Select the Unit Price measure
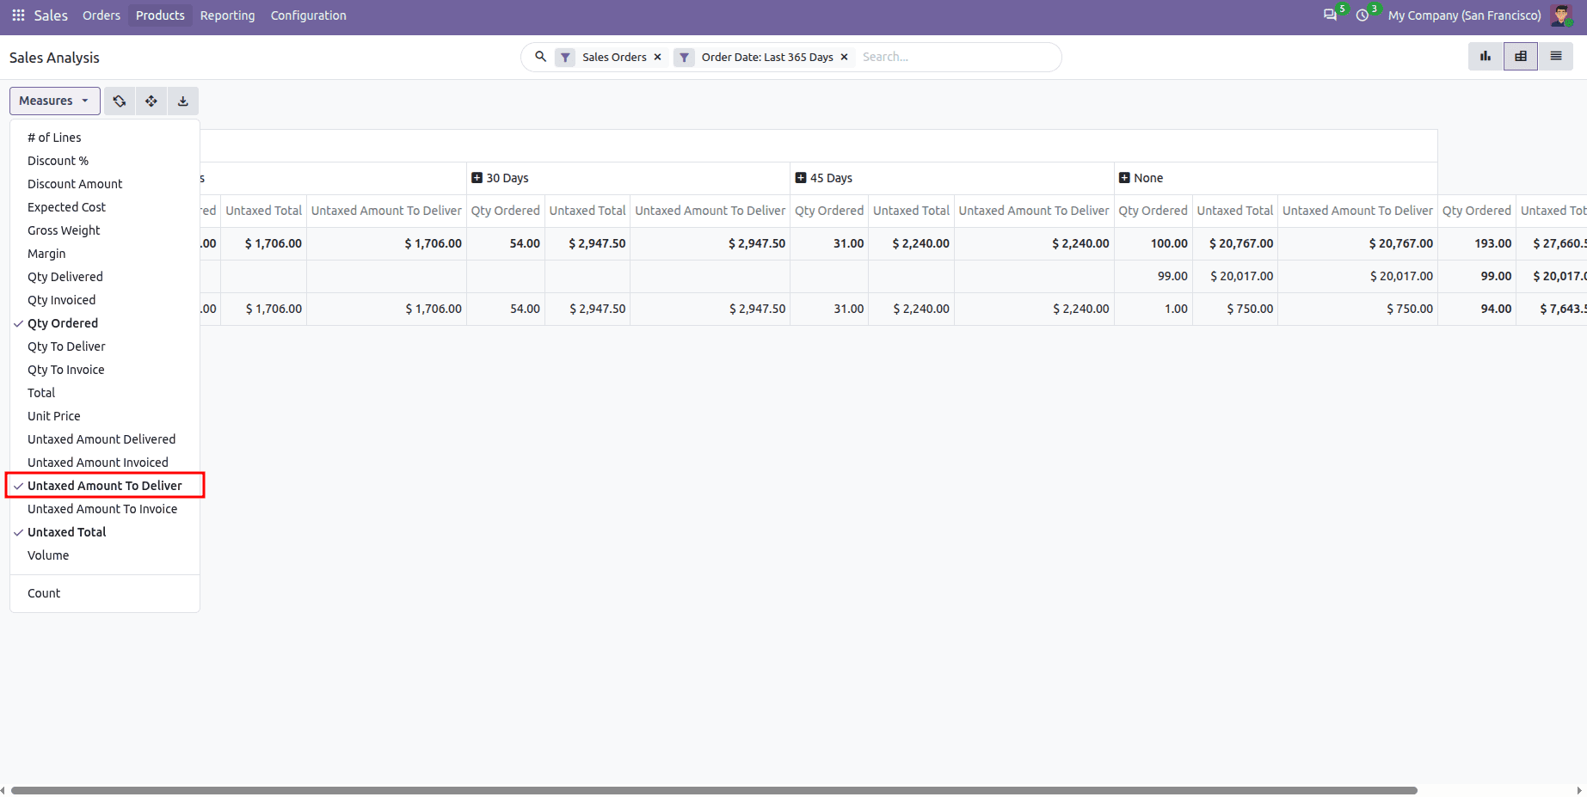The height and width of the screenshot is (797, 1587). pyautogui.click(x=105, y=416)
